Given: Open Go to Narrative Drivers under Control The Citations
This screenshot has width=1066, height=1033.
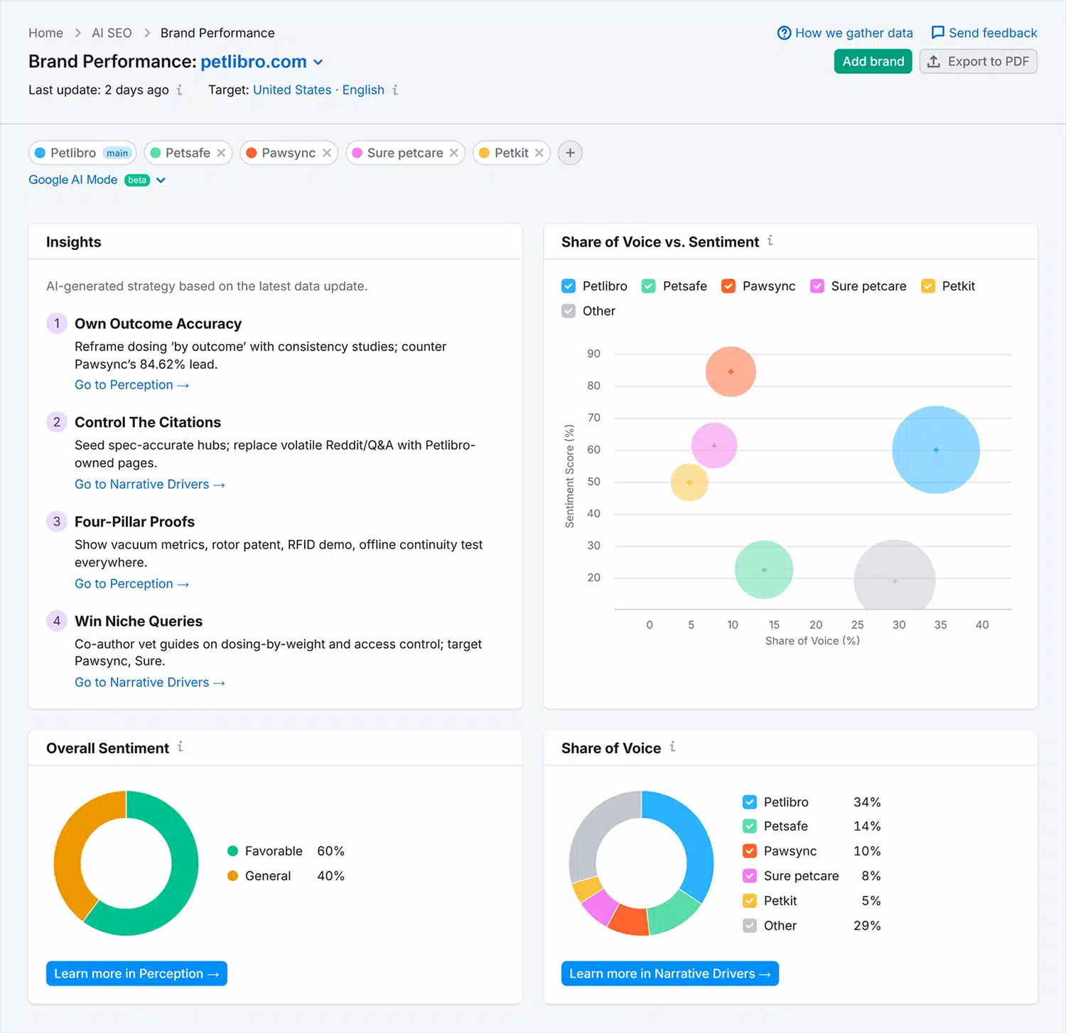Looking at the screenshot, I should tap(150, 485).
